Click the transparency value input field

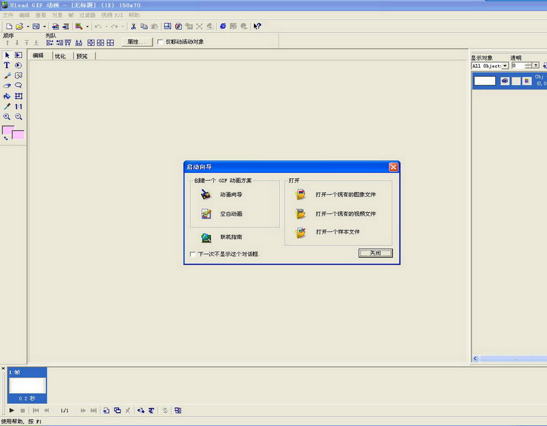pos(518,66)
